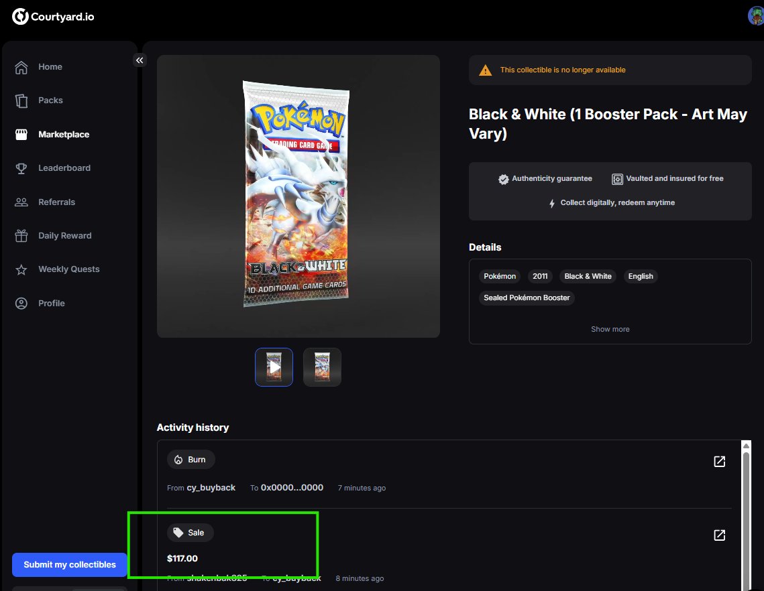Select the second booster pack thumbnail
Screen dimensions: 764x591
coord(322,367)
